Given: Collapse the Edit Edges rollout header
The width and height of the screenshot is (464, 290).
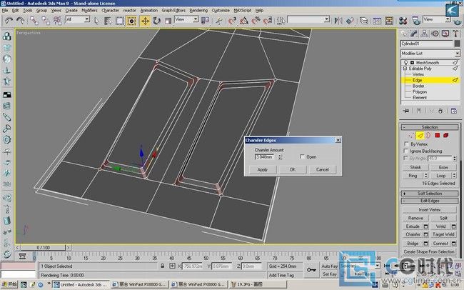Looking at the screenshot, I should click(x=430, y=201).
